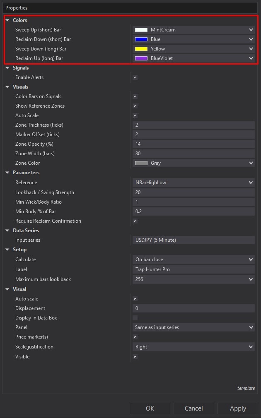Collapse the Visuals section

point(7,86)
